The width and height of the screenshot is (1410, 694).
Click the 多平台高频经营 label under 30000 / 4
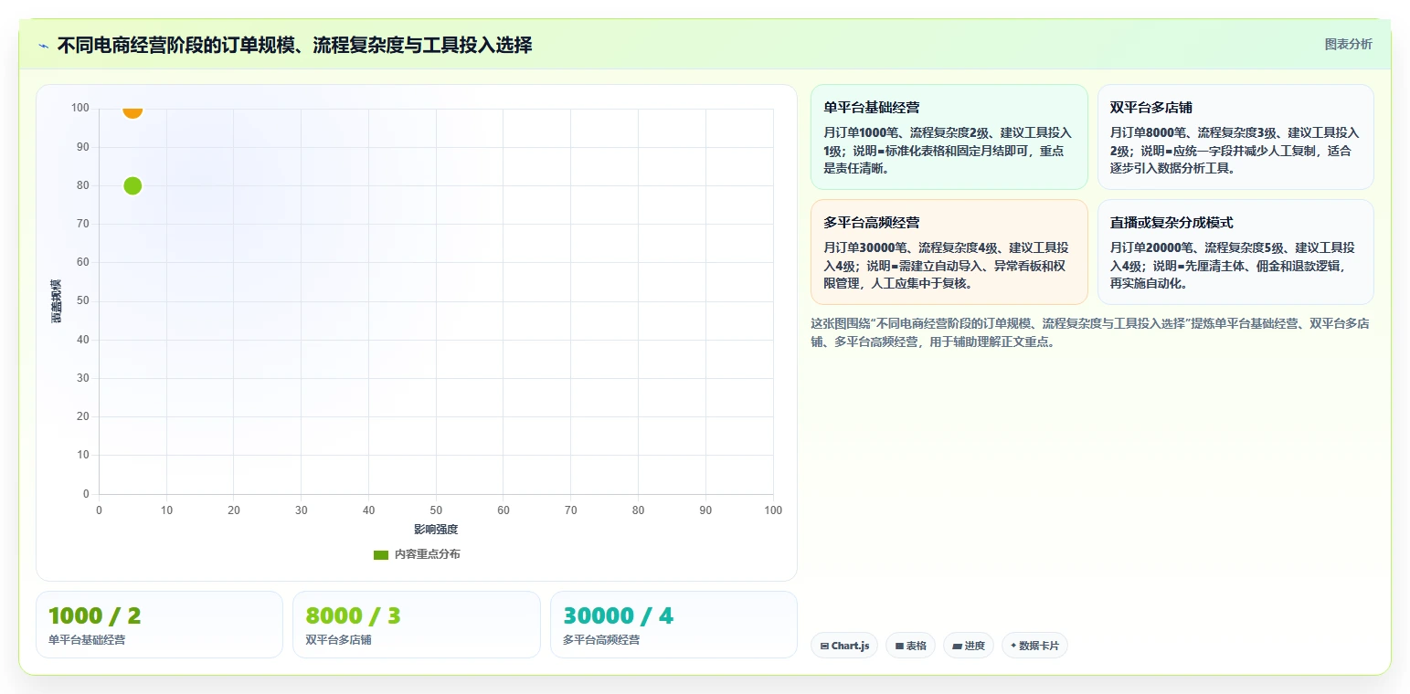coord(601,640)
